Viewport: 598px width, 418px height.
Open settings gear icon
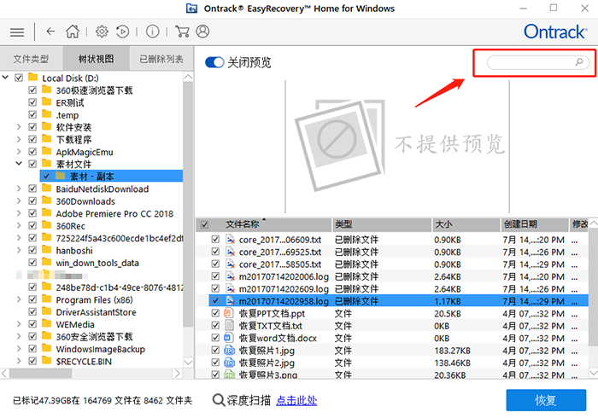point(102,32)
